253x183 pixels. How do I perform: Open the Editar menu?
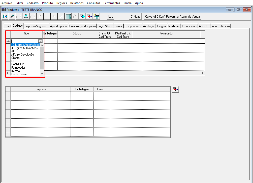coord(19,3)
